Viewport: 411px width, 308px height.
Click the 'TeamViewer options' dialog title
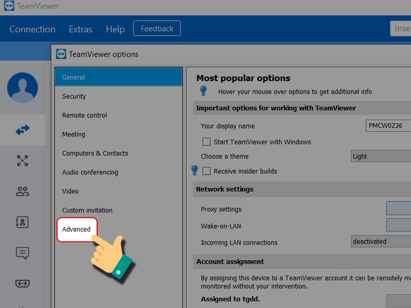tap(104, 54)
